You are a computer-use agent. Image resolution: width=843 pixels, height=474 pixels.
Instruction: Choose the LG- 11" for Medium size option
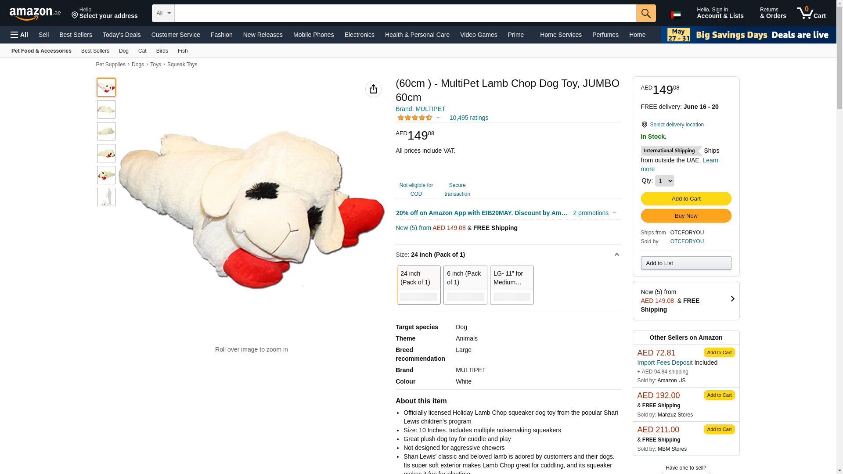point(512,284)
